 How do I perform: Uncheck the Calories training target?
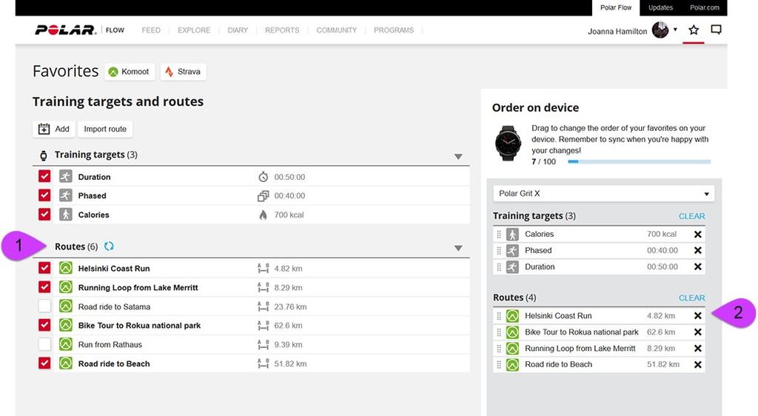pos(44,214)
